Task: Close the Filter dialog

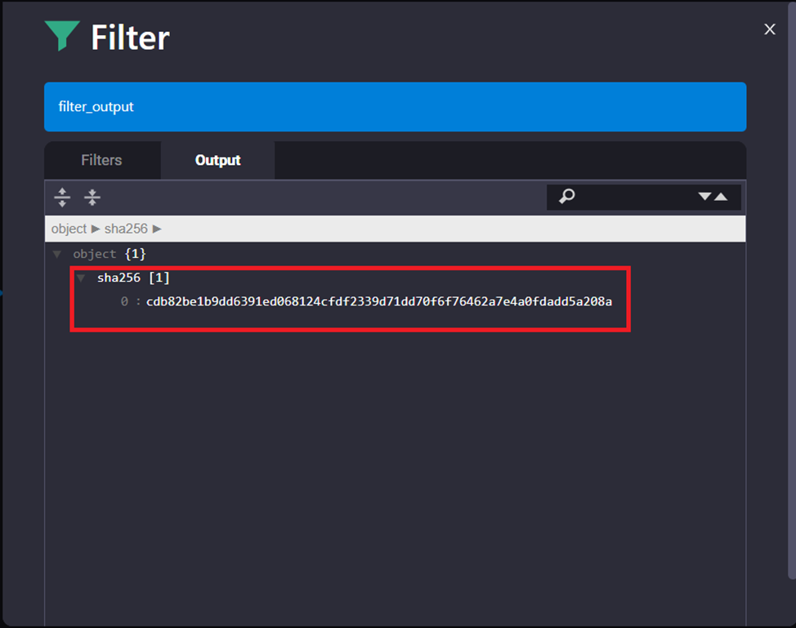Action: pyautogui.click(x=770, y=29)
